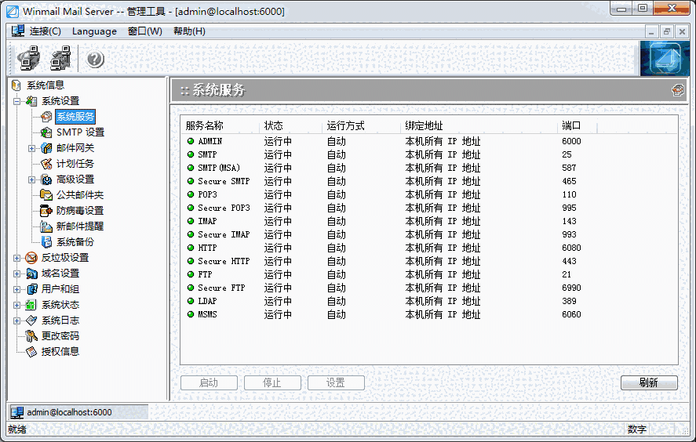The height and width of the screenshot is (442, 696).
Task: Click the disconnect server toolbar icon
Action: pos(60,59)
